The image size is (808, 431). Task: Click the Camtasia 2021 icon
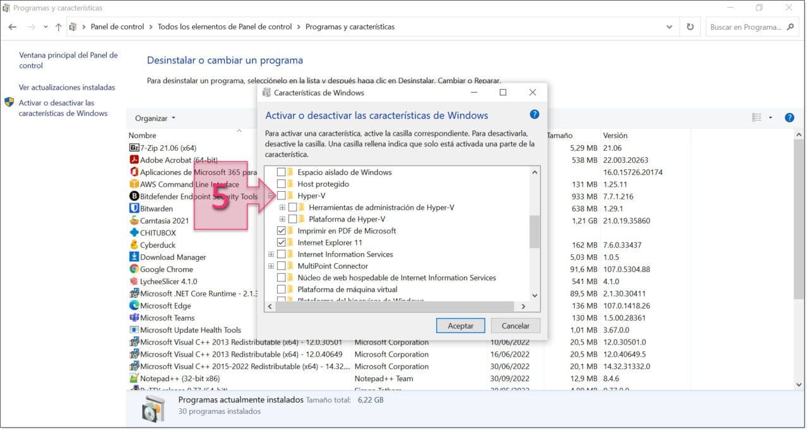point(134,221)
